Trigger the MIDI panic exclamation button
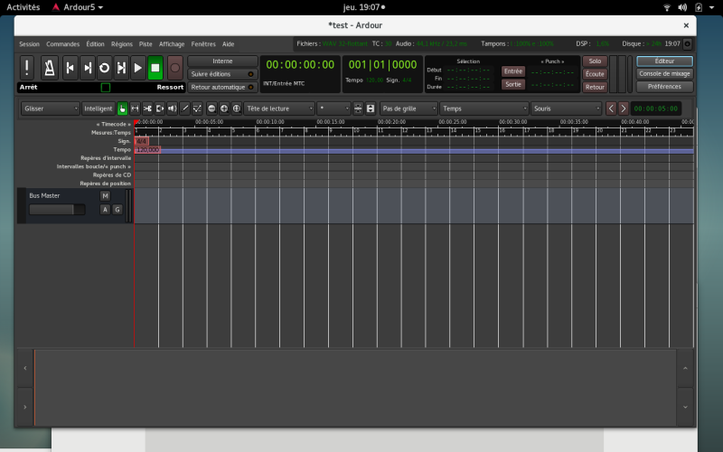 27,68
